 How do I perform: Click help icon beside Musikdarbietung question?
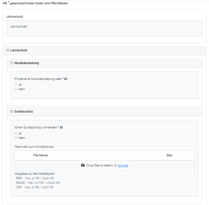click(x=66, y=79)
